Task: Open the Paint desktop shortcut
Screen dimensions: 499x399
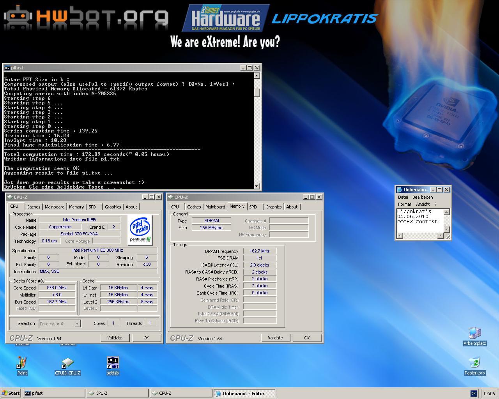Action: tap(22, 365)
